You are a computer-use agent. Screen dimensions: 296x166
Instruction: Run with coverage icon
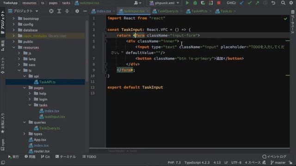click(203, 3)
